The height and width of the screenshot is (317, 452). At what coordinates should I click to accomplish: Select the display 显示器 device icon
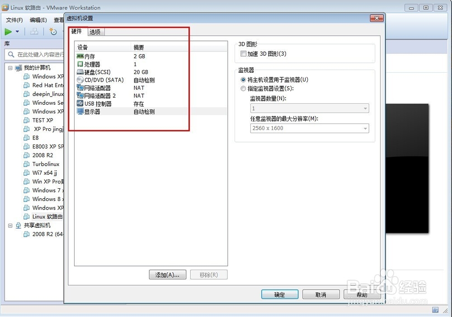(x=80, y=112)
